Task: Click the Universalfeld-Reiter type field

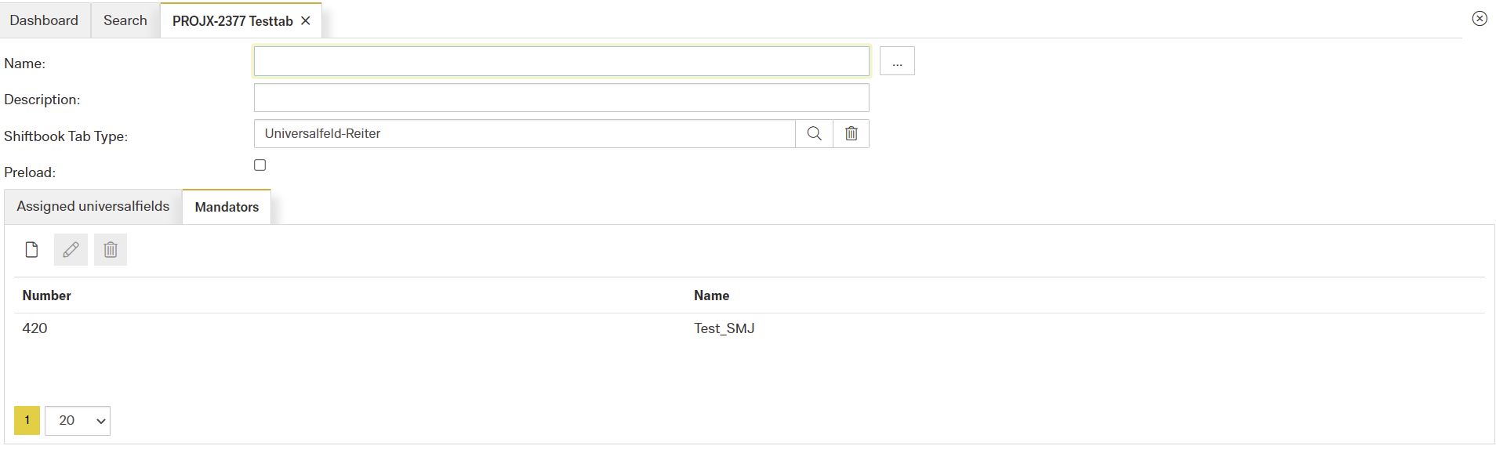Action: point(524,134)
